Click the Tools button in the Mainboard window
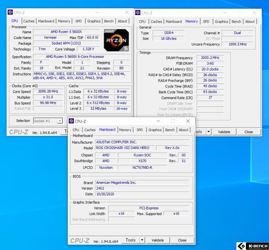This screenshot has height=250, width=269. coord(130,240)
